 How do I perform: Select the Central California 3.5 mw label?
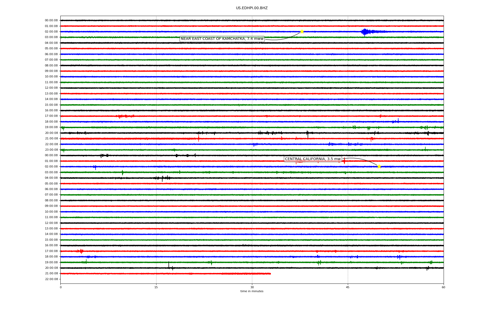click(313, 159)
